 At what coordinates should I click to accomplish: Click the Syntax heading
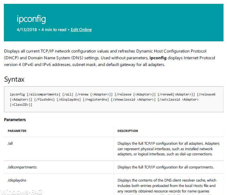coord(14,79)
